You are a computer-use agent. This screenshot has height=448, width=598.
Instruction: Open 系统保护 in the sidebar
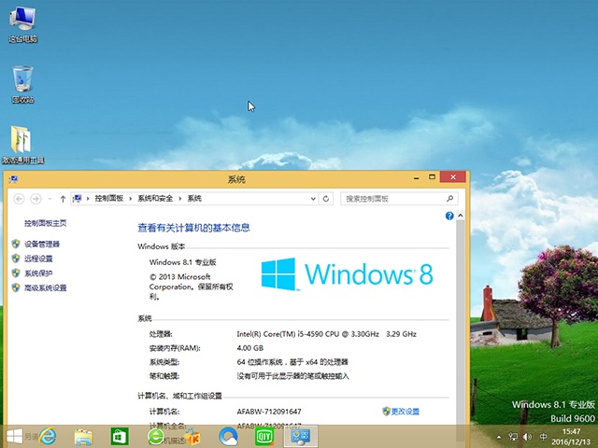[38, 273]
